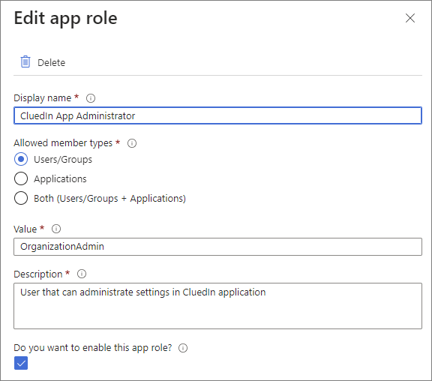Click the trash can Delete icon
Viewport: 432px width, 381px height.
pos(25,61)
